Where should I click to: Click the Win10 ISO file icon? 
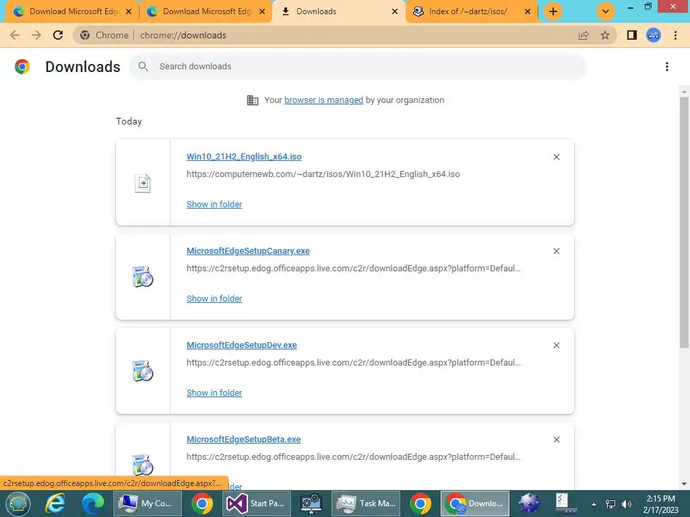143,183
